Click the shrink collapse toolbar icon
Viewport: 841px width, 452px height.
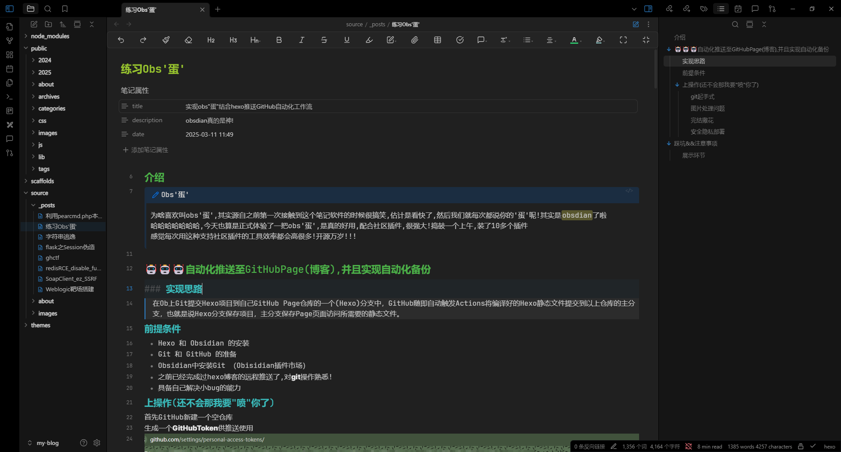tap(646, 40)
